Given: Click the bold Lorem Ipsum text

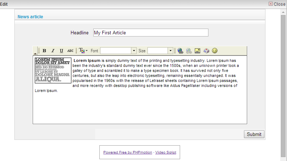Looking at the screenshot, I should click(x=87, y=60).
